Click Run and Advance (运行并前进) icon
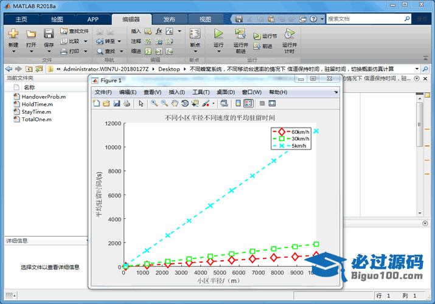435x304 pixels. point(240,33)
